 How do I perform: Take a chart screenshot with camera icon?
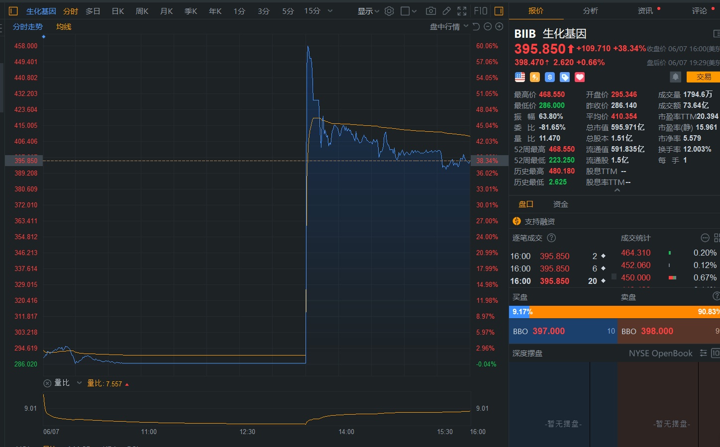point(431,11)
